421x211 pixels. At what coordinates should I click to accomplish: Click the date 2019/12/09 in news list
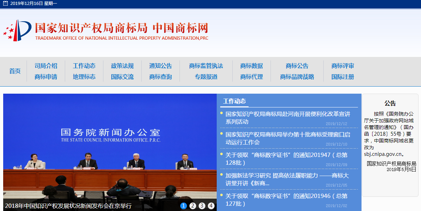(336, 165)
